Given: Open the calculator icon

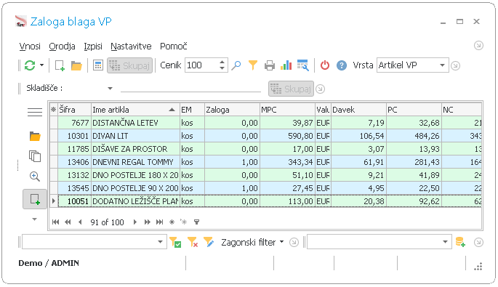Looking at the screenshot, I should [x=98, y=65].
